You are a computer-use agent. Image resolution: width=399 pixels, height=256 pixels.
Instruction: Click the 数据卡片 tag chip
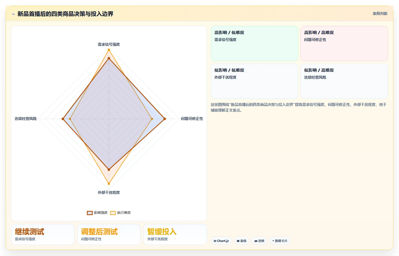click(x=280, y=241)
